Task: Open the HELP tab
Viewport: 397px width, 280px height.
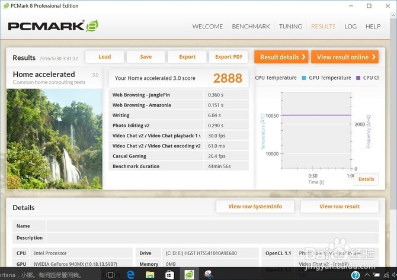Action: 373,26
